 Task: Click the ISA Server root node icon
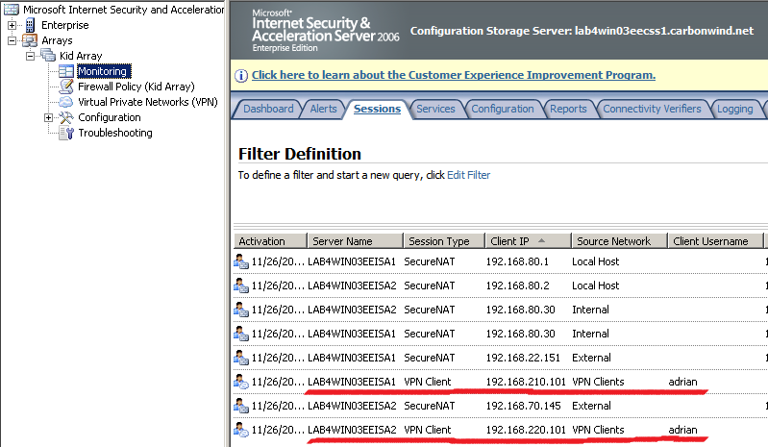(12, 10)
